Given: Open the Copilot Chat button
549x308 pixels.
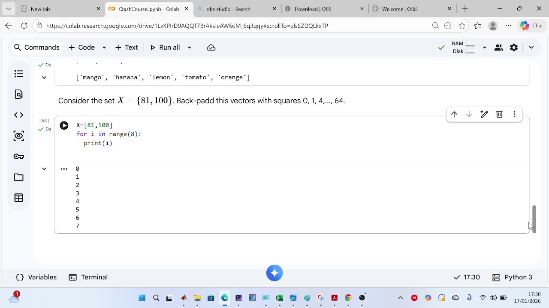Looking at the screenshot, I should [x=532, y=26].
